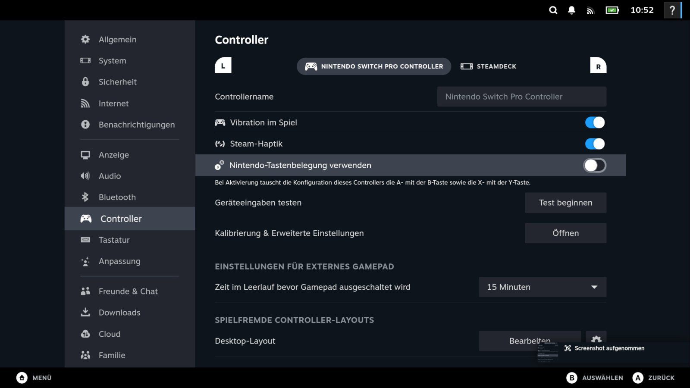Enable Nintendo-Tastenbelegung verwenden toggle

(595, 166)
